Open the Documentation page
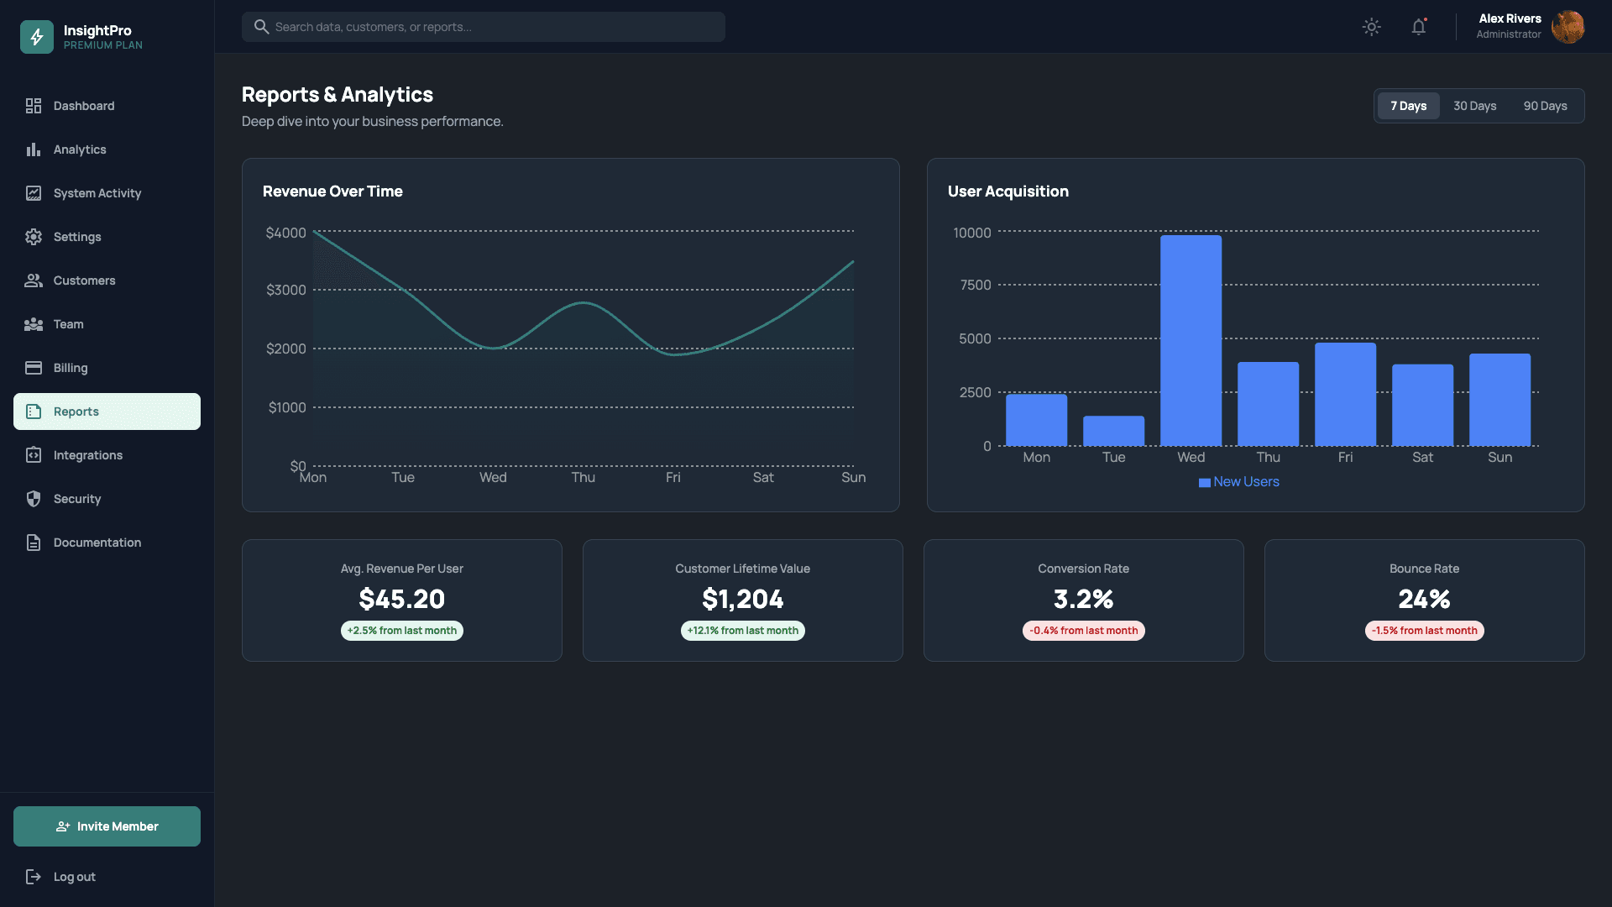This screenshot has width=1612, height=907. pos(97,543)
